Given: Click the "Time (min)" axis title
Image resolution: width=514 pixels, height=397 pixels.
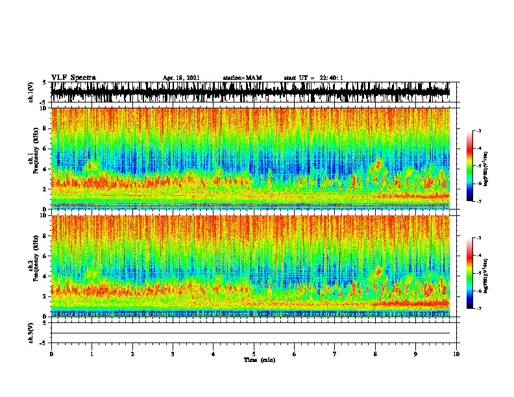Looking at the screenshot, I should point(260,360).
